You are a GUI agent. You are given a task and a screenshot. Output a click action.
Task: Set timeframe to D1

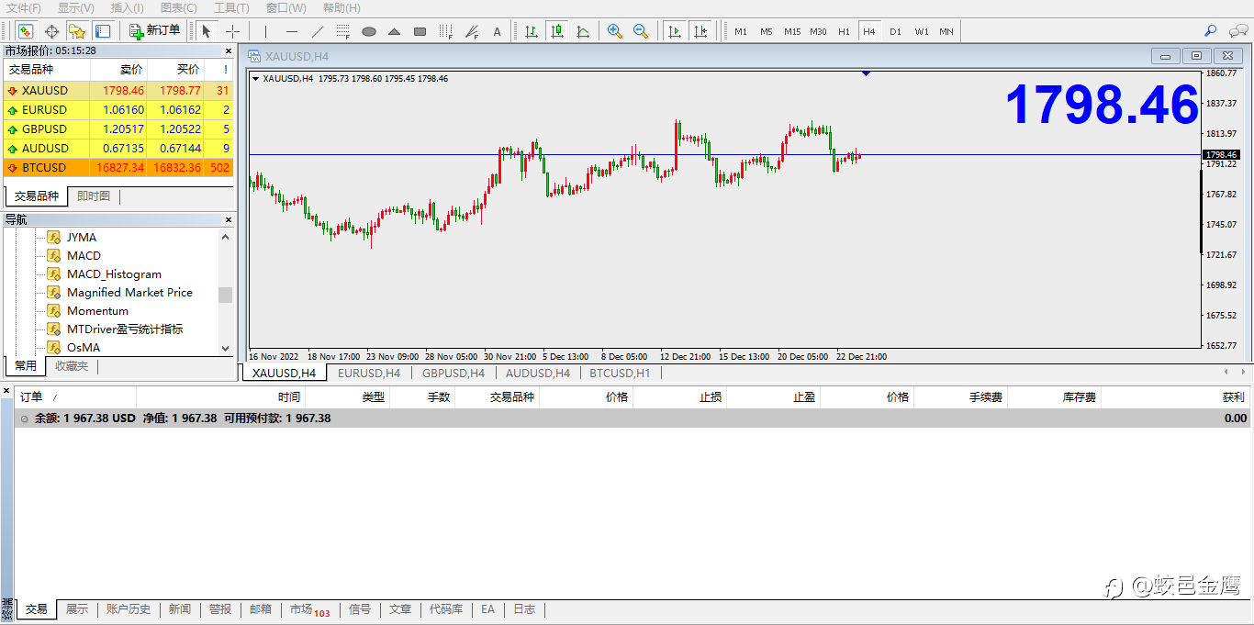point(895,31)
